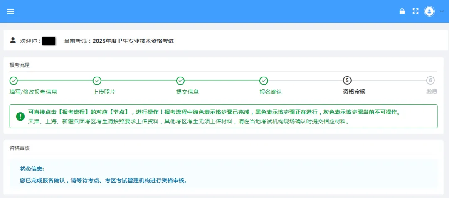Click the lock screen icon
Image resolution: width=449 pixels, height=198 pixels.
coord(402,11)
